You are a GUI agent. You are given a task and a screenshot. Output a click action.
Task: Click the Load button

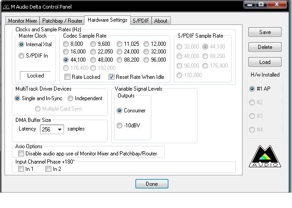[x=265, y=62]
